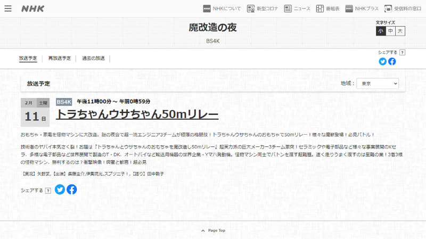Open the 地域 region dropdown (東京)
The height and width of the screenshot is (239, 426).
pos(378,84)
